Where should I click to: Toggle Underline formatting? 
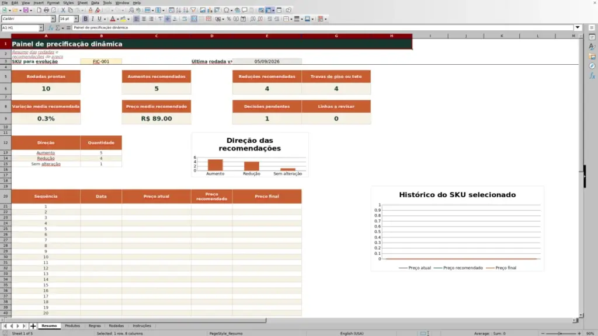[99, 19]
